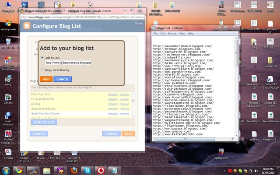This screenshot has height=175, width=280.
Task: Open the SimpleSEO folder on desktop
Action: coord(270,62)
